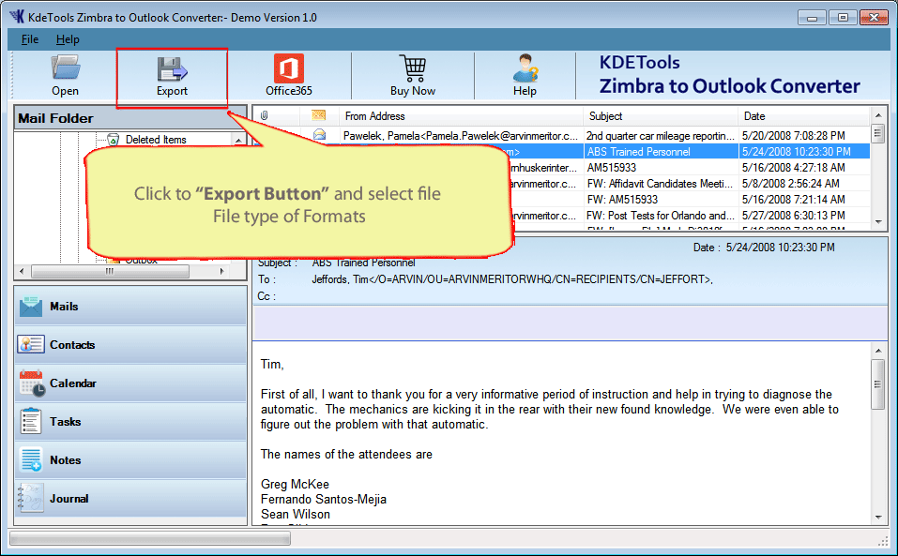Select 'FW: Affidavit Candidates Meeti...' email

(x=660, y=184)
